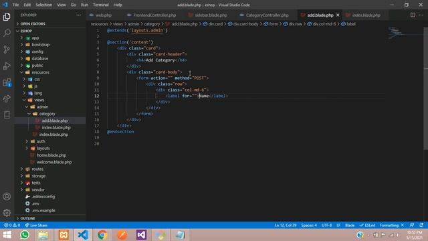
Task: Open index.blade.php inside category folder
Action: click(x=56, y=127)
